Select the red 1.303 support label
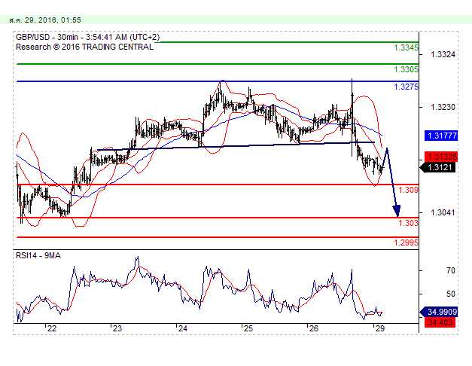 tap(408, 223)
